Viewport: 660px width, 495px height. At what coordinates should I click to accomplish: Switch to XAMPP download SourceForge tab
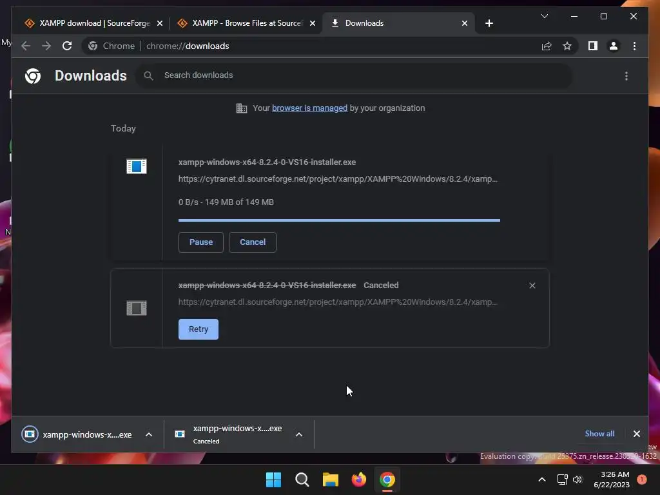(x=93, y=23)
